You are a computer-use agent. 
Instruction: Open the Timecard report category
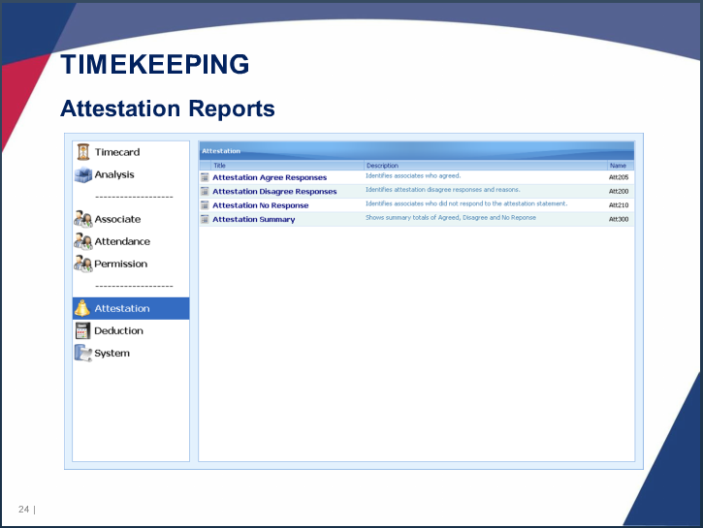pyautogui.click(x=116, y=152)
